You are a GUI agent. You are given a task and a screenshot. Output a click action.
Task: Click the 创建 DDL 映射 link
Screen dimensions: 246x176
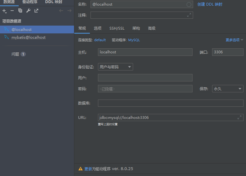210,4
